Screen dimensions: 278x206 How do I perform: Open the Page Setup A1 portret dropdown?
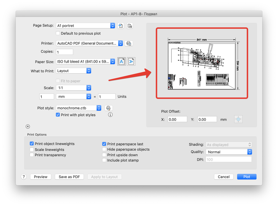[85, 26]
